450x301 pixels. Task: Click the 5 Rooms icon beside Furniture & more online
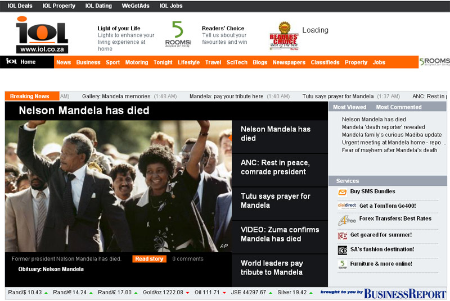[342, 264]
